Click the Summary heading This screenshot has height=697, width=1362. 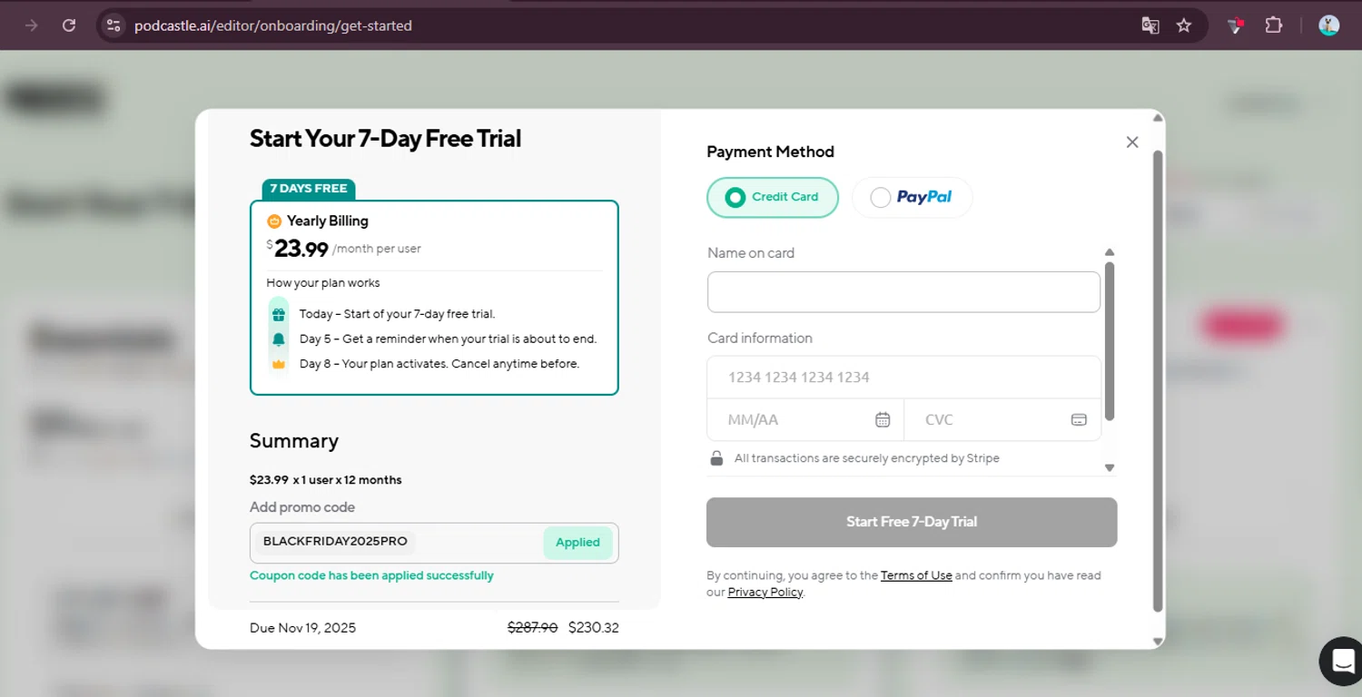294,441
